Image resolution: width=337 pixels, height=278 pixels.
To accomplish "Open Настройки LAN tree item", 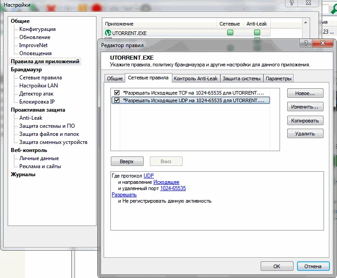I will point(39,86).
